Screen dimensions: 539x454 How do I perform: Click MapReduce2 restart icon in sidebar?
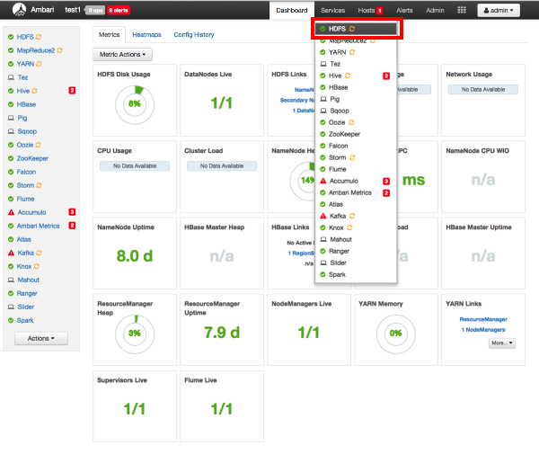coord(60,50)
